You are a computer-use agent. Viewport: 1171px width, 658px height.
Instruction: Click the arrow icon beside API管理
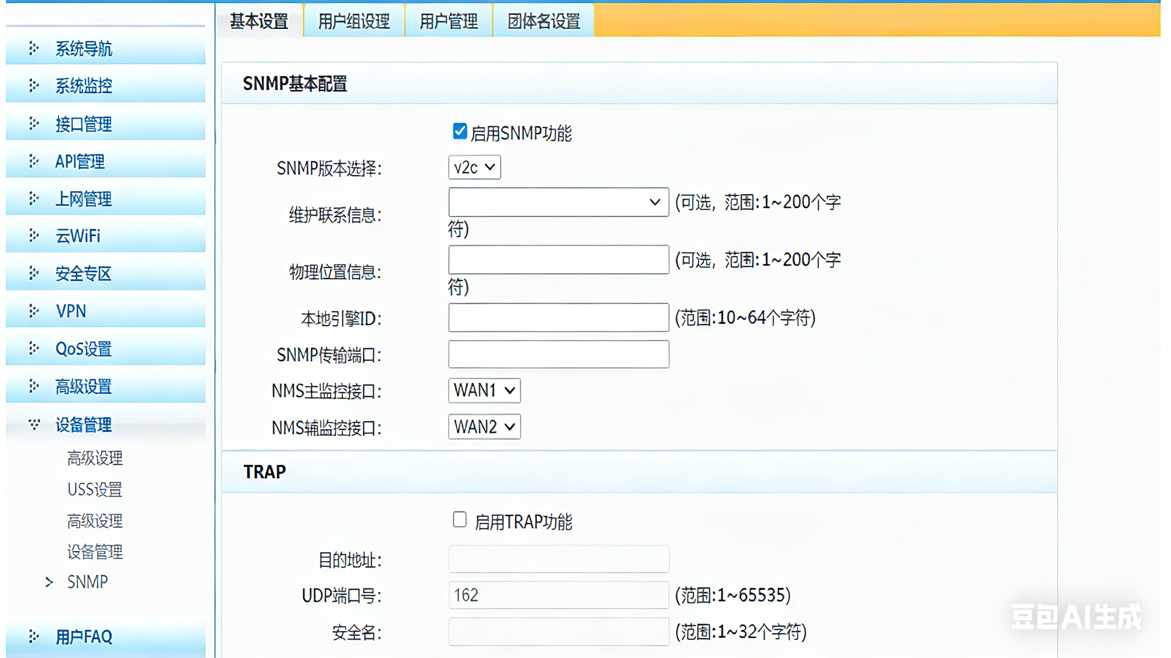(33, 161)
